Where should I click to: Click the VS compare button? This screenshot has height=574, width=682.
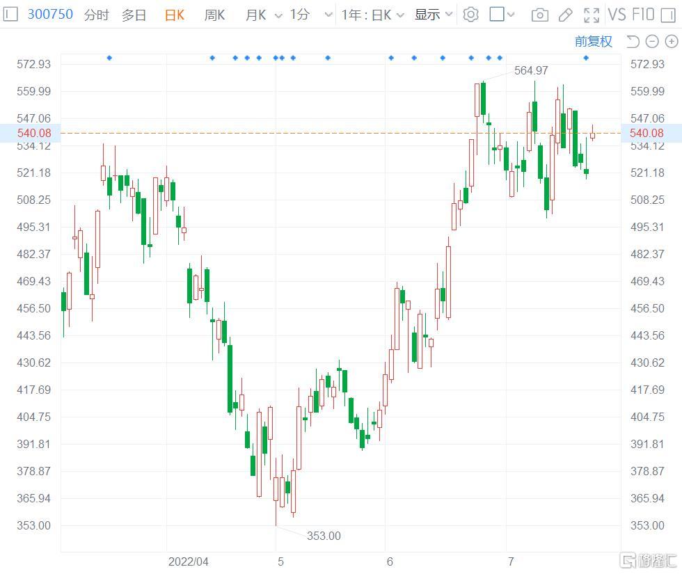pyautogui.click(x=617, y=15)
